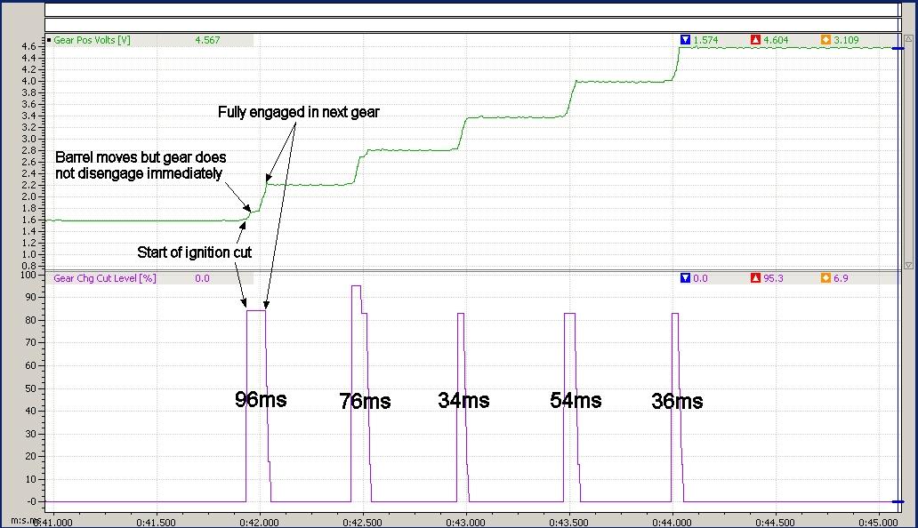This screenshot has width=918, height=528.
Task: Toggle the green channel indicator beside Gear Pos Volts
Action: [x=49, y=39]
